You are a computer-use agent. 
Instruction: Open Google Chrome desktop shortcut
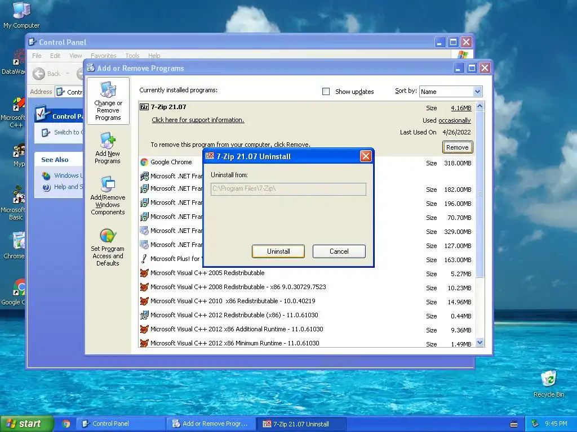click(x=14, y=292)
